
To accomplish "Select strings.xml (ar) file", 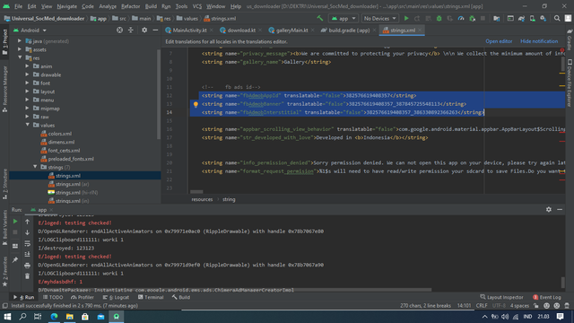I will [72, 184].
